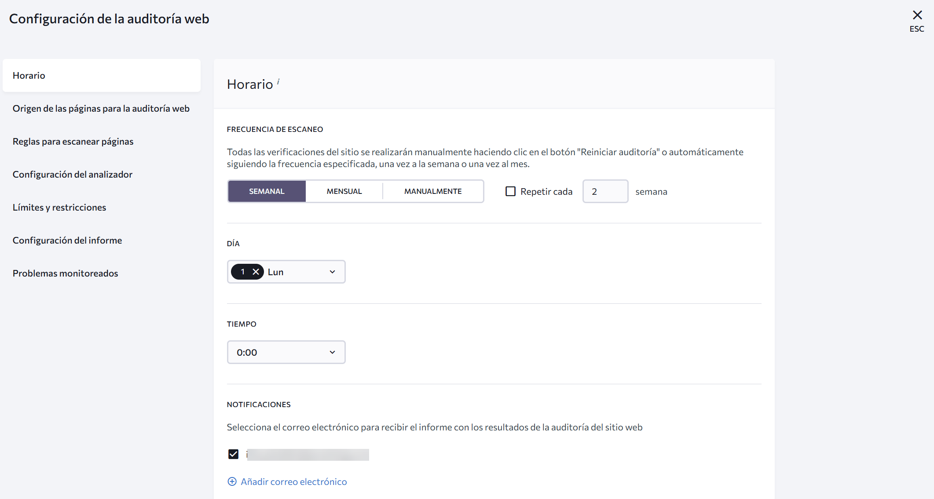
Task: Click the ESC label under close icon
Action: pos(917,29)
